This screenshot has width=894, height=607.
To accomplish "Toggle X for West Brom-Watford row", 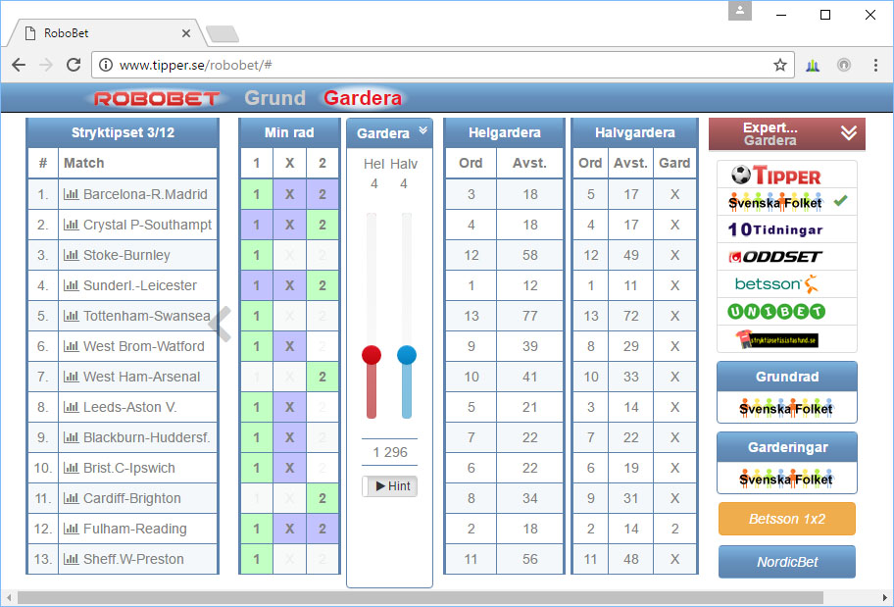I will [289, 346].
